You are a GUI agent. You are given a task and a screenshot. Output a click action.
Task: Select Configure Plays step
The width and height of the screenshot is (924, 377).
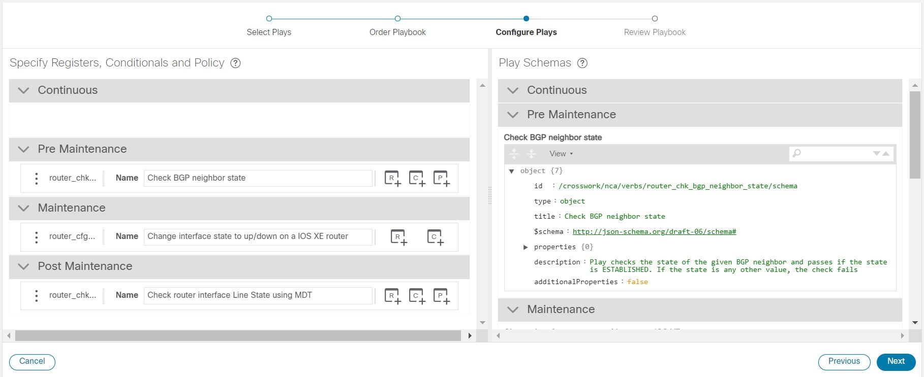[526, 19]
